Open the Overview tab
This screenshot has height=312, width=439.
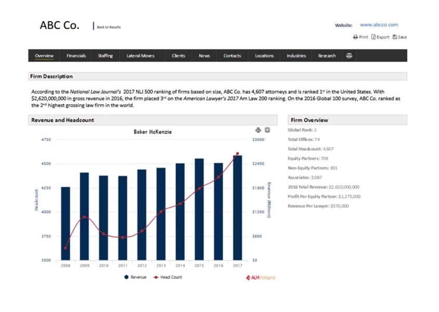coord(44,56)
